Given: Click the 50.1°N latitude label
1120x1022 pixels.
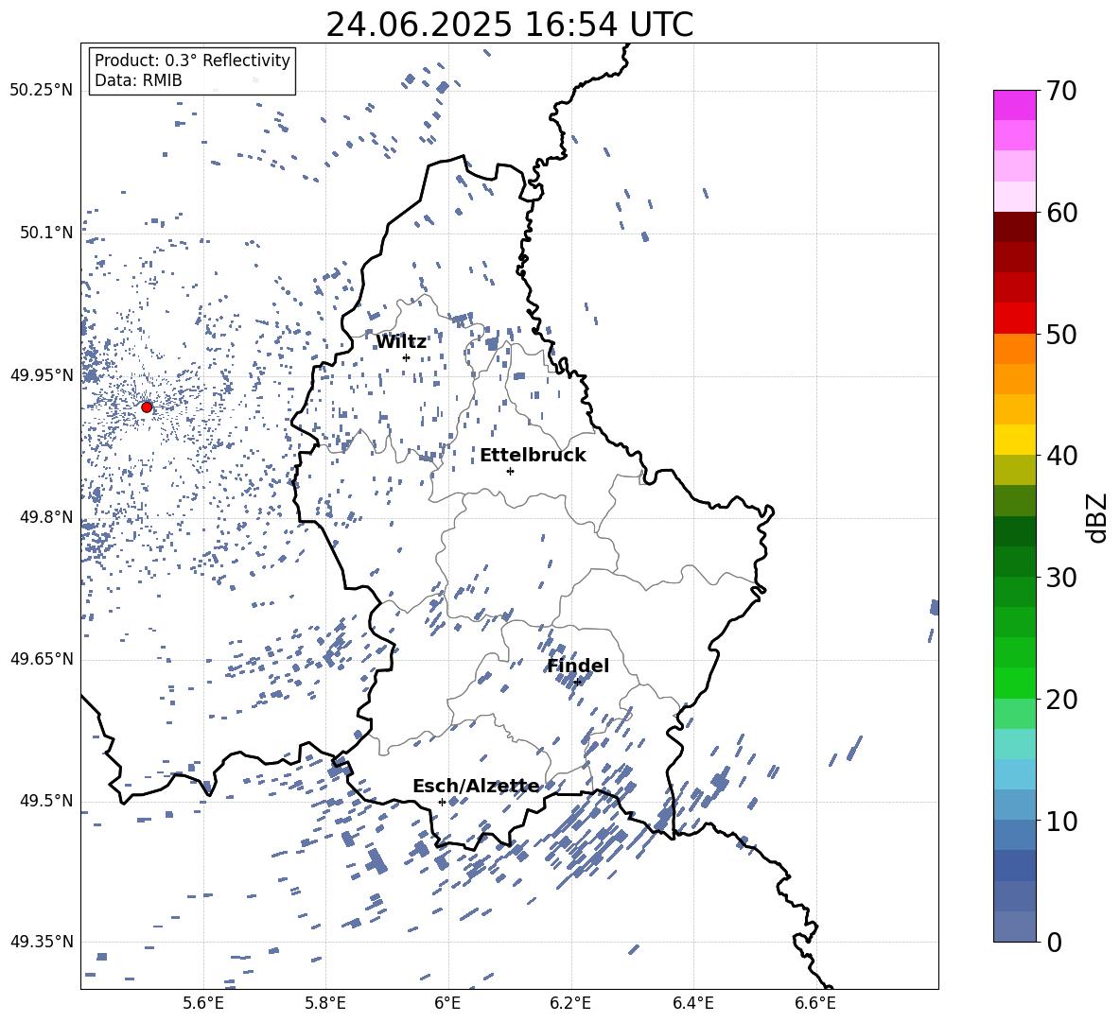Looking at the screenshot, I should 45,234.
